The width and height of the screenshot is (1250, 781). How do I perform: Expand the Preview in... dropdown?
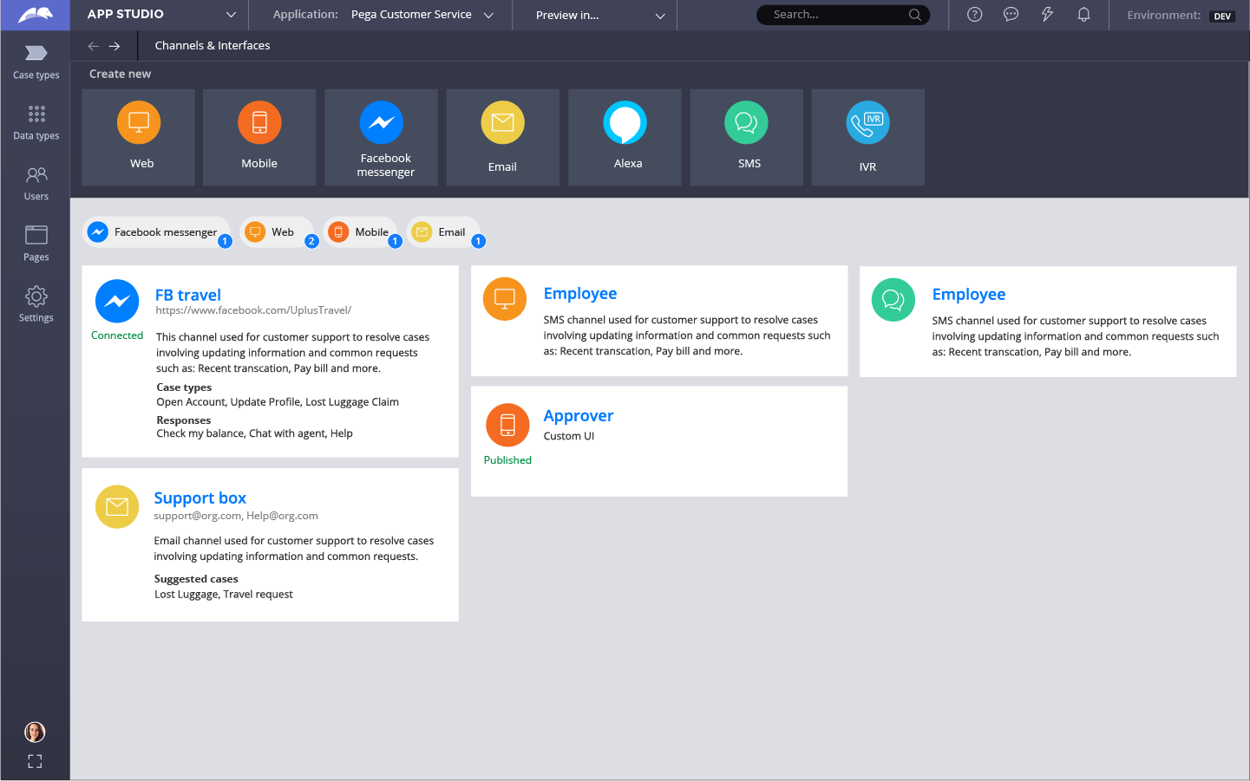(594, 15)
